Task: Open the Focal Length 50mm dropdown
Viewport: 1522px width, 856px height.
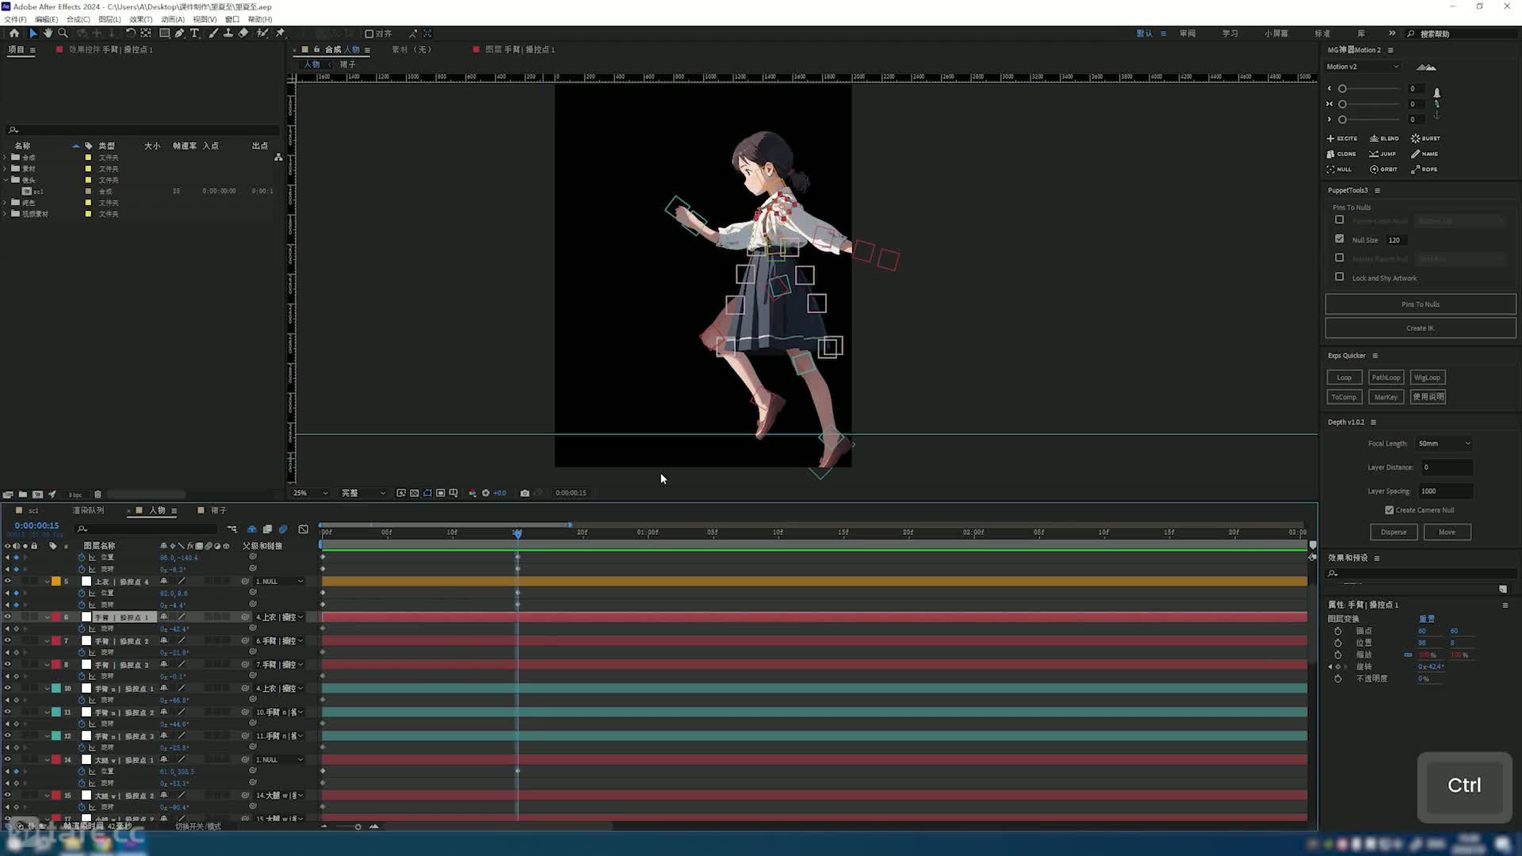Action: 1444,443
